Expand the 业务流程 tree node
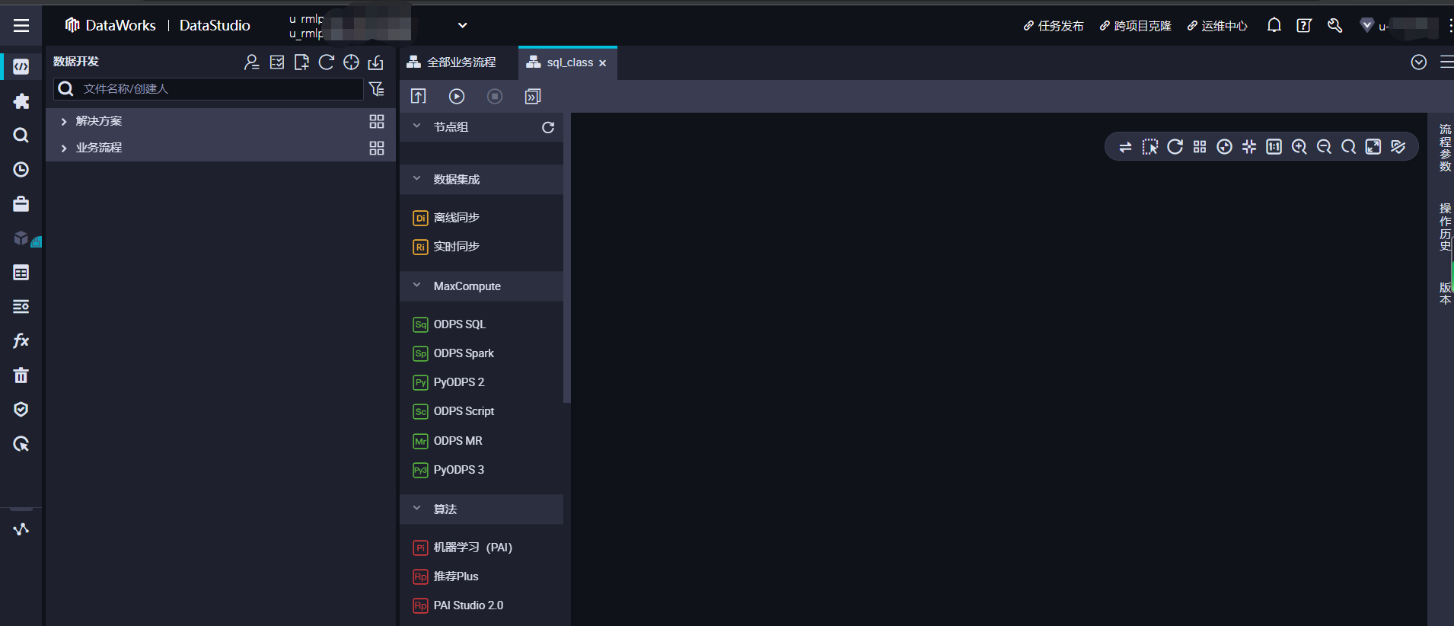The width and height of the screenshot is (1454, 626). (x=64, y=149)
